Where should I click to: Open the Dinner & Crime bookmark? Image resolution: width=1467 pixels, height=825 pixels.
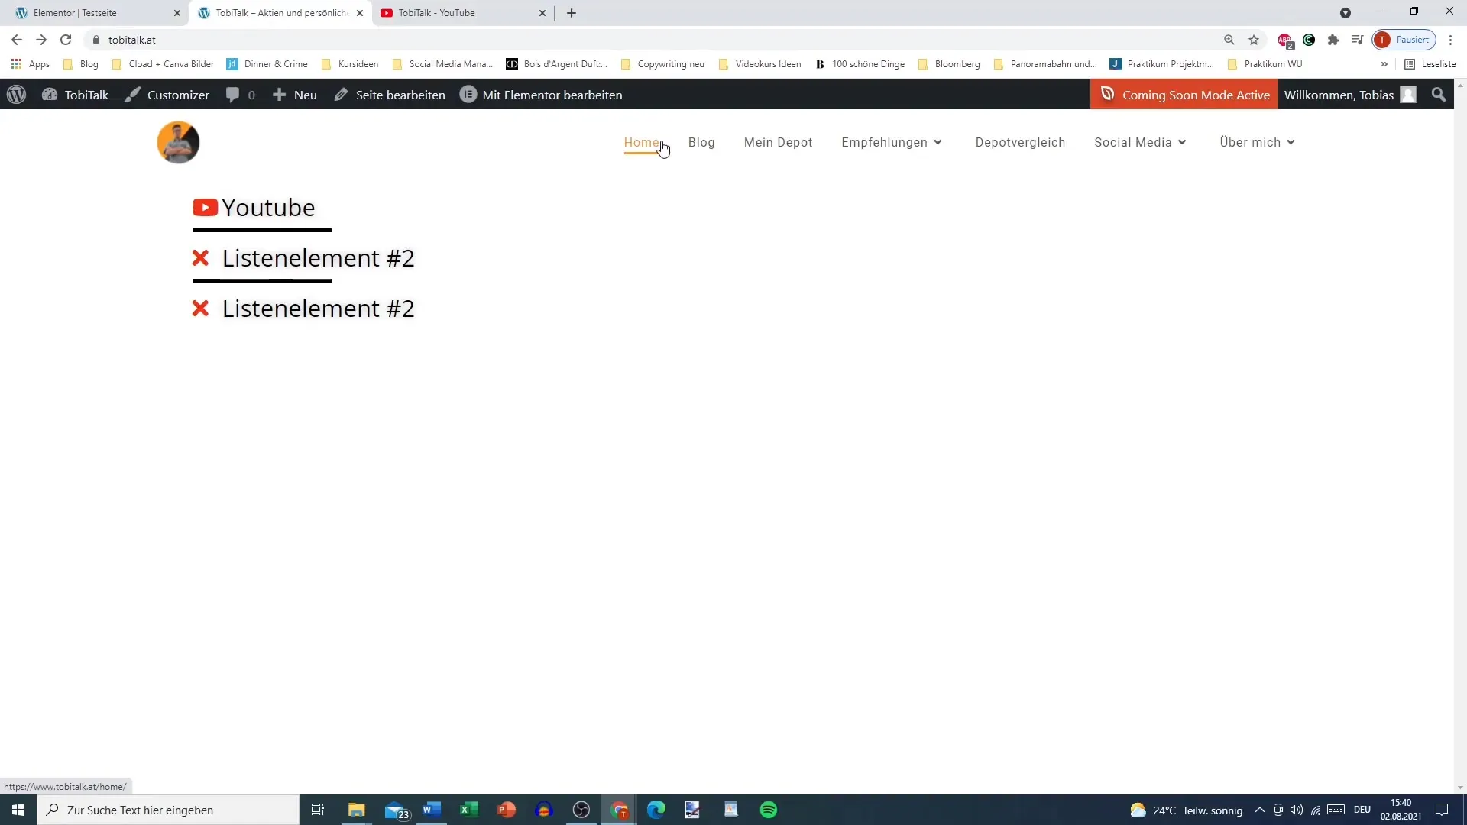(x=267, y=64)
